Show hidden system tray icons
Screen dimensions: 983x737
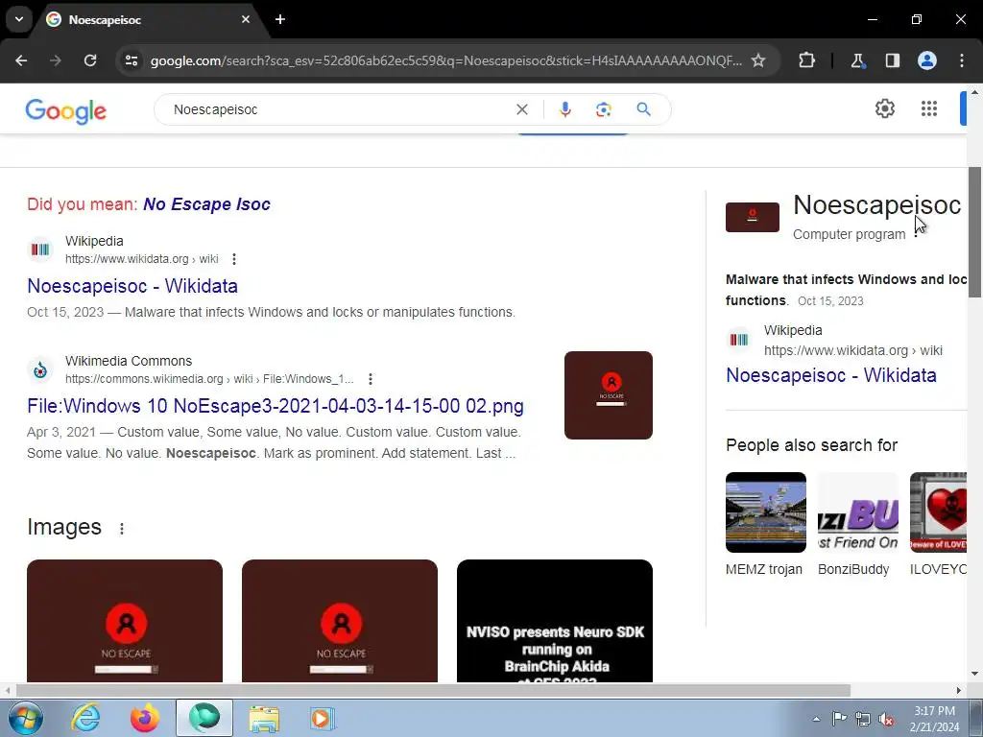click(x=816, y=719)
